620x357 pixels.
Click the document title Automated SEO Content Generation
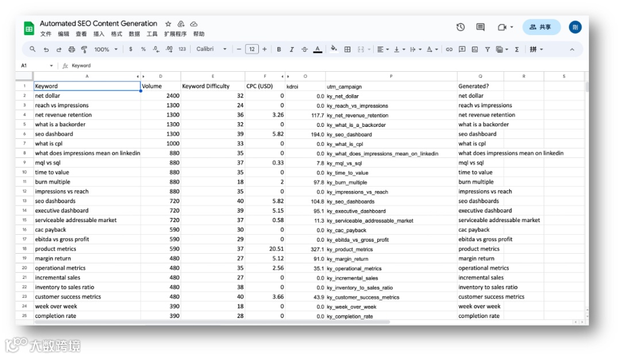pos(99,24)
